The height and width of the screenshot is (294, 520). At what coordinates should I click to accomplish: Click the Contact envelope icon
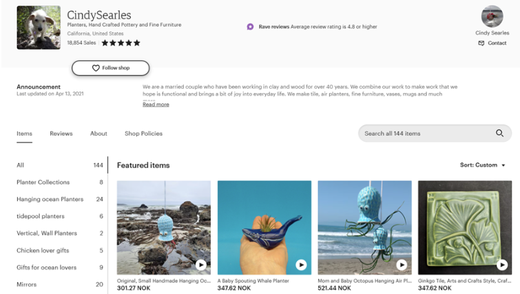click(x=481, y=43)
